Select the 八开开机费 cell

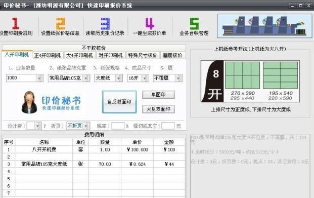click(x=44, y=149)
